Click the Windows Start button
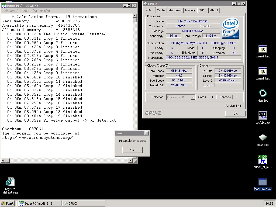This screenshot has height=207, width=276. tap(7, 203)
